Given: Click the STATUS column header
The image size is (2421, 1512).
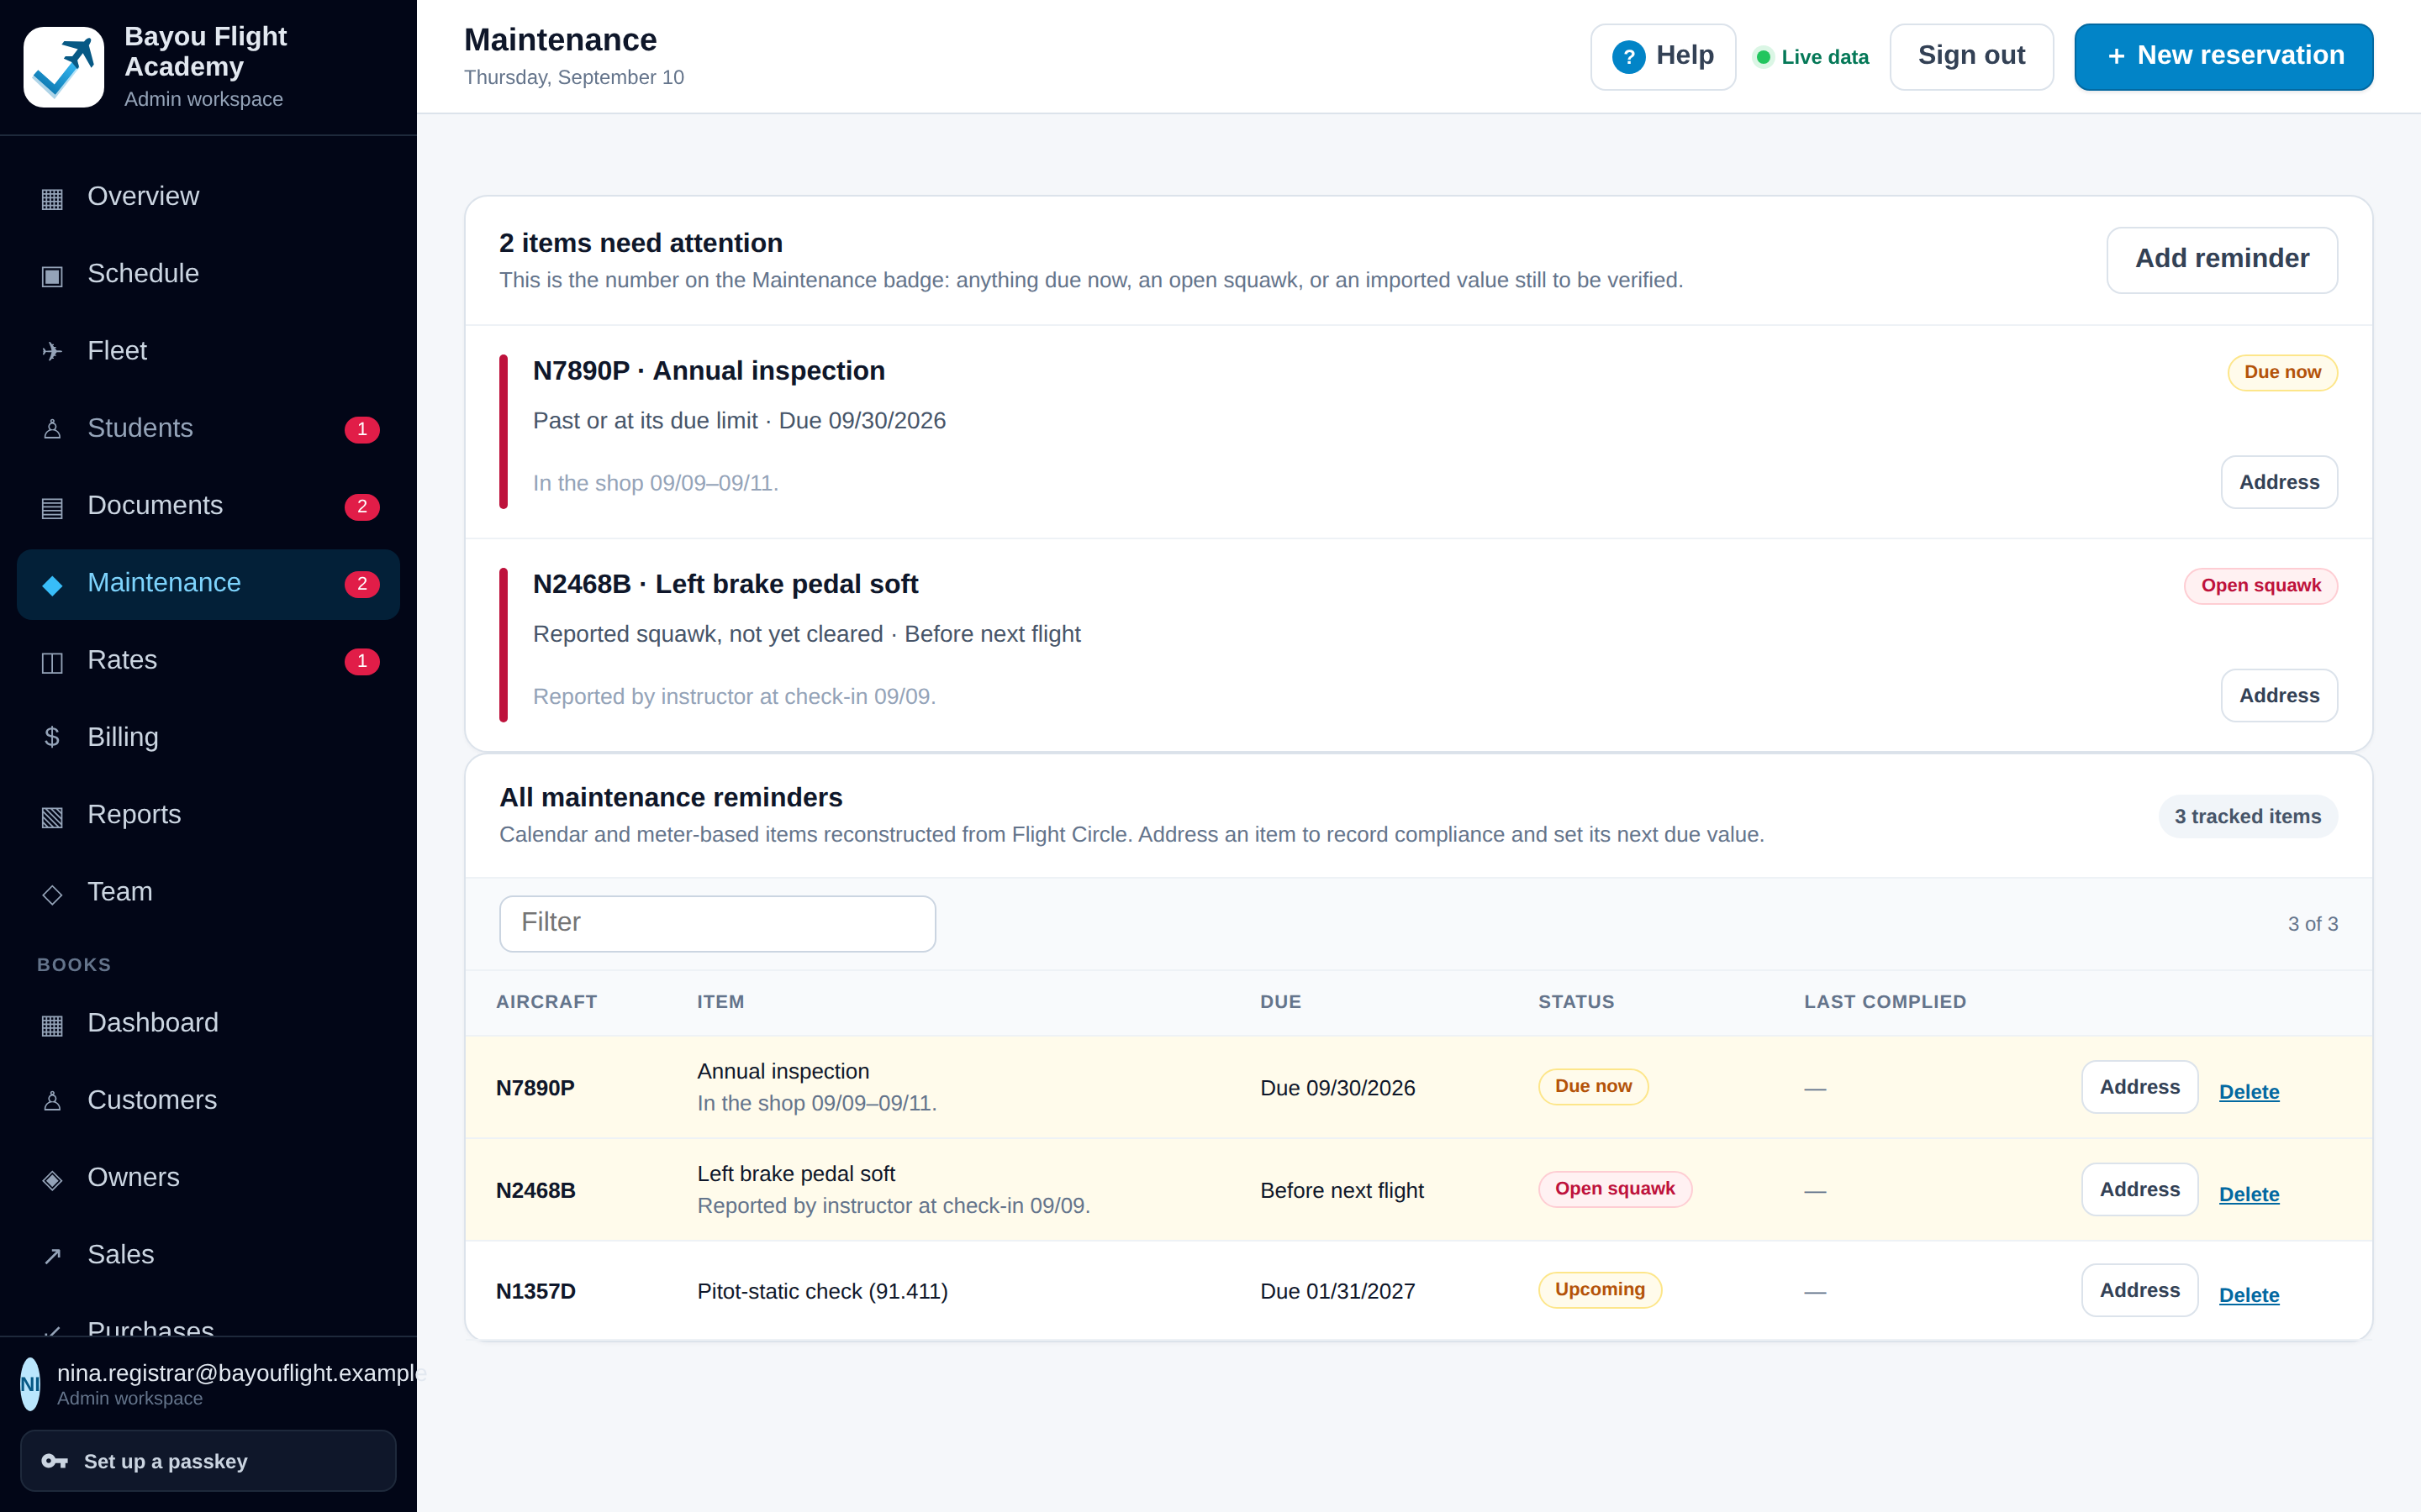Looking at the screenshot, I should [1575, 1002].
